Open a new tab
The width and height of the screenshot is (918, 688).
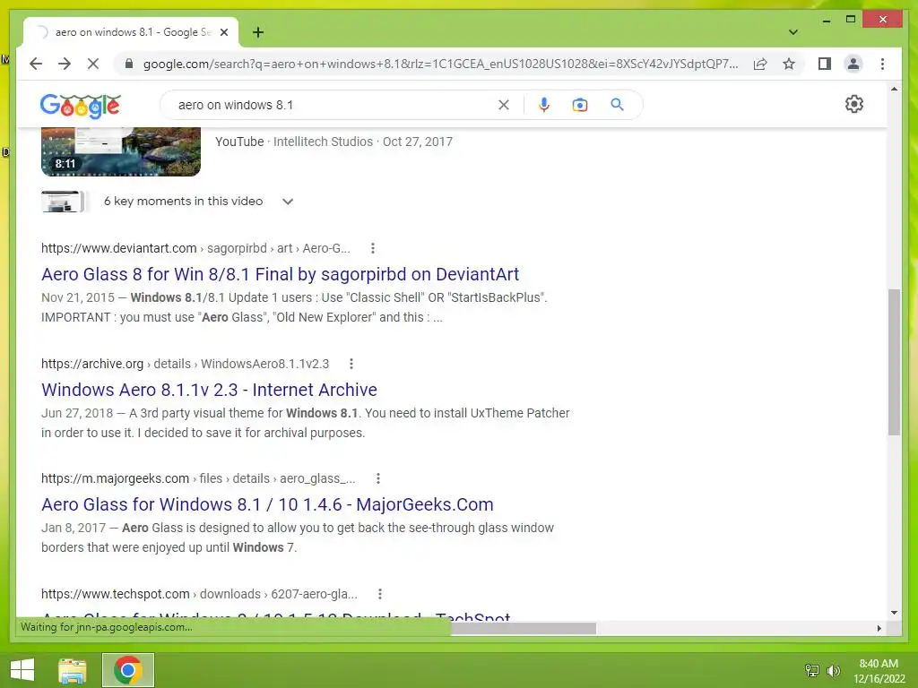tap(258, 32)
